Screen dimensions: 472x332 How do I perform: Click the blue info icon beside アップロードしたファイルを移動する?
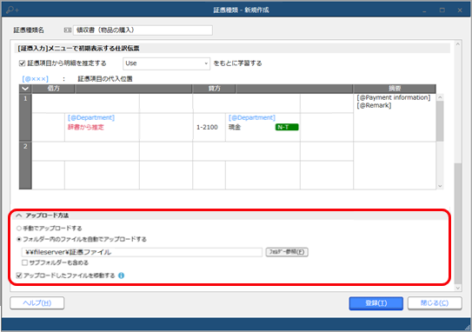(x=121, y=276)
